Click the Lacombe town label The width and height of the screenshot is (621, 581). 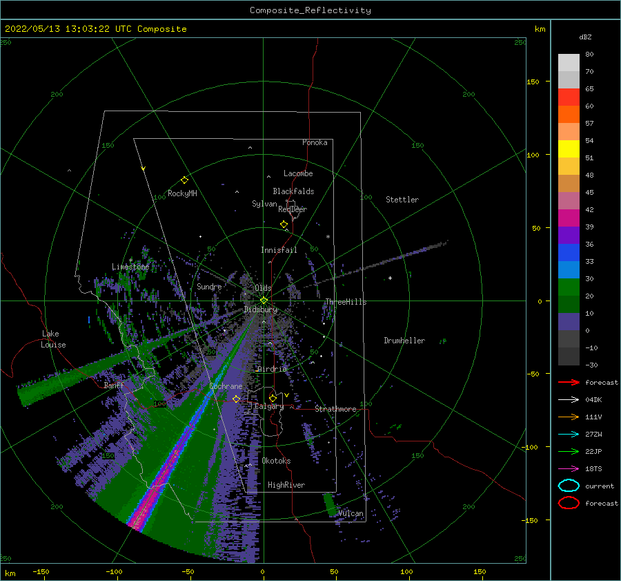click(x=298, y=173)
